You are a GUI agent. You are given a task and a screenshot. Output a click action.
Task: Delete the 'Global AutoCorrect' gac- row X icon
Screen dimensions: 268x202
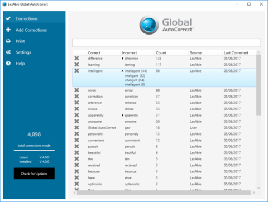pyautogui.click(x=76, y=128)
